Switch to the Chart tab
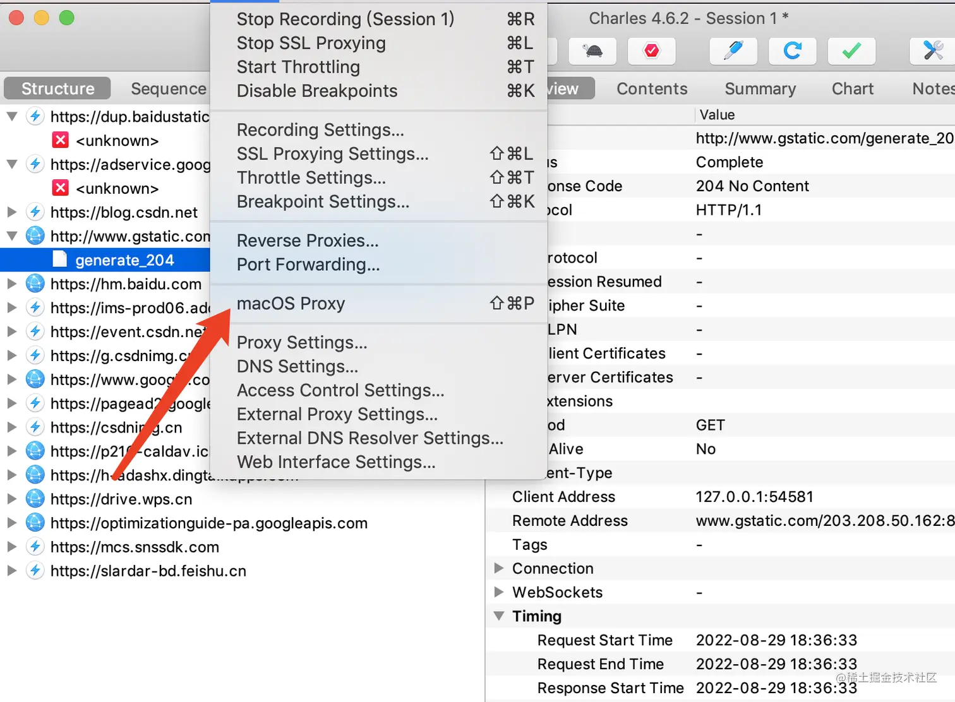Image resolution: width=955 pixels, height=702 pixels. pos(853,88)
